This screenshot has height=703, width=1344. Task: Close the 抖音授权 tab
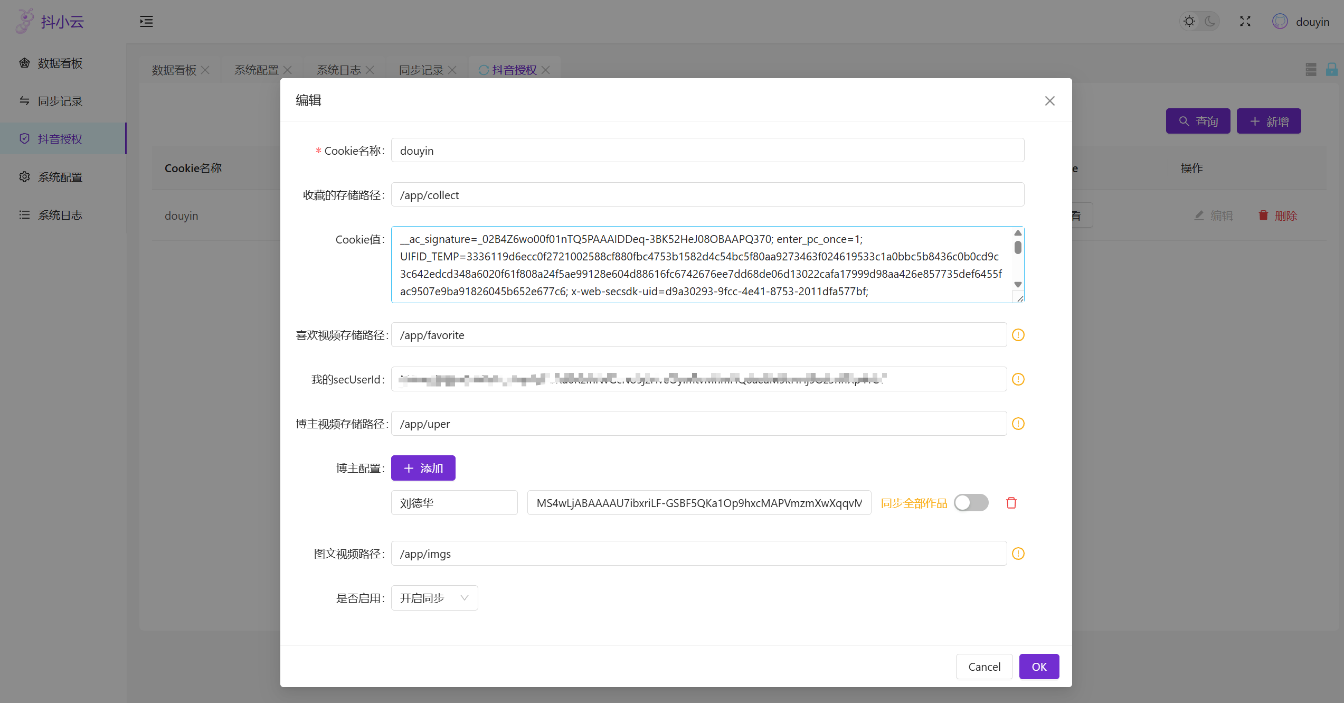546,70
